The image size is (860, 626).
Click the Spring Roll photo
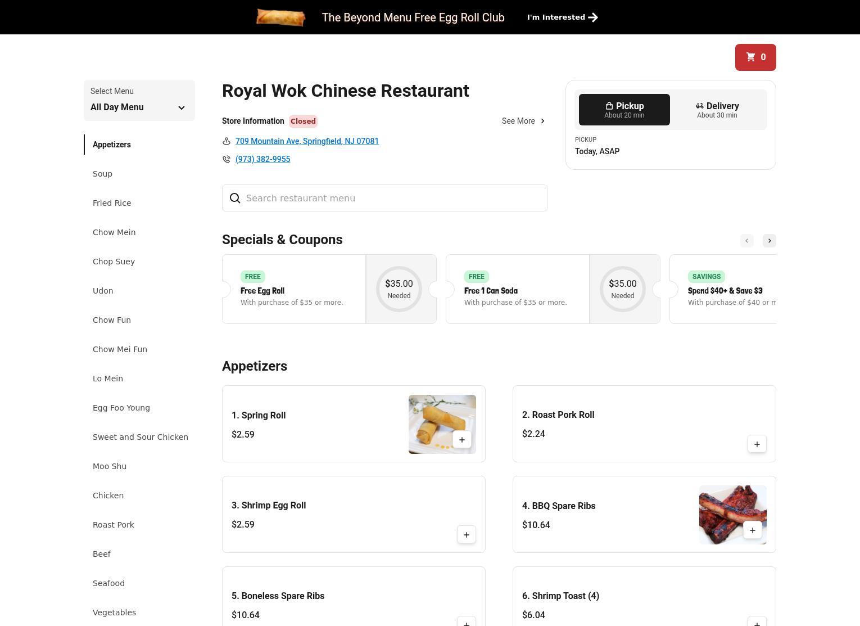click(x=442, y=424)
